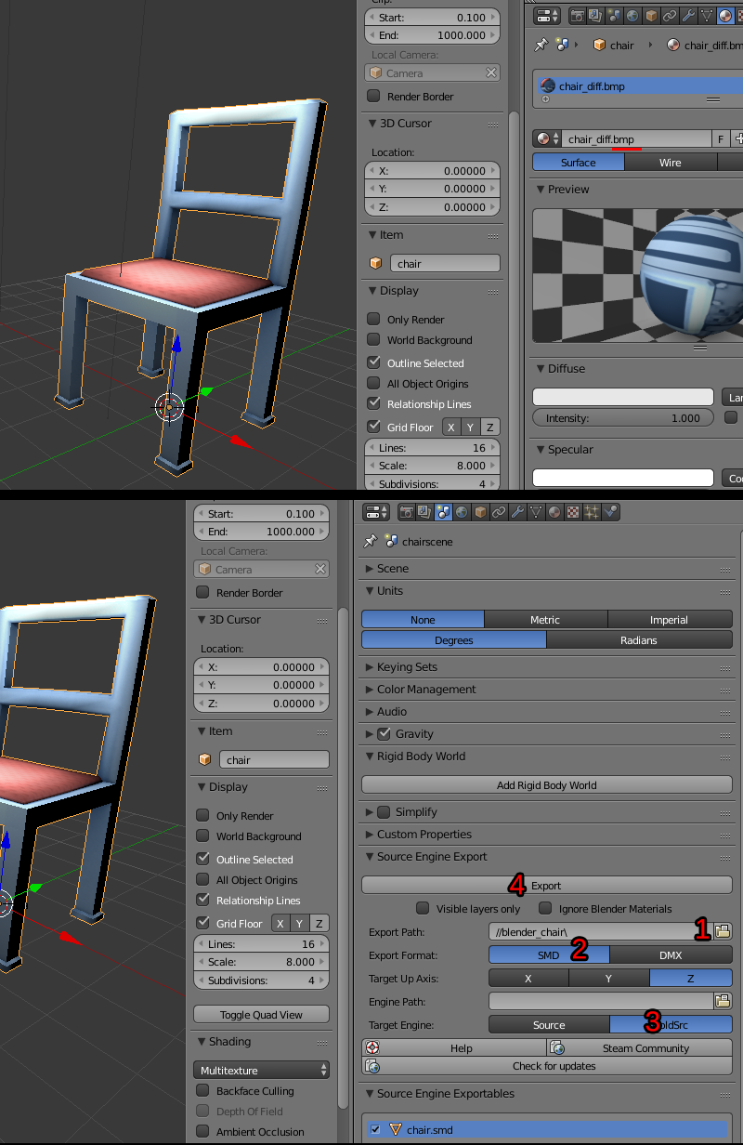Screen dimensions: 743x1145
Task: Switch material type to Wire
Action: [x=670, y=162]
